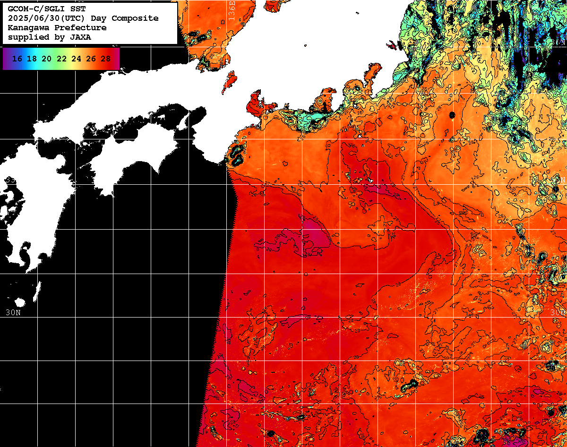Click the 'Kanagawa Prefecture' text line
Screen dimensions: 567x447
pyautogui.click(x=57, y=28)
